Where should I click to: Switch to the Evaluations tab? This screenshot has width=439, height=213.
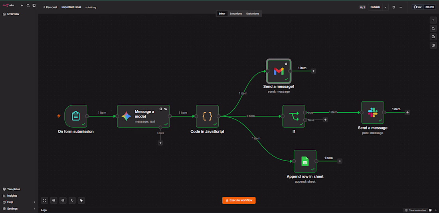(253, 14)
